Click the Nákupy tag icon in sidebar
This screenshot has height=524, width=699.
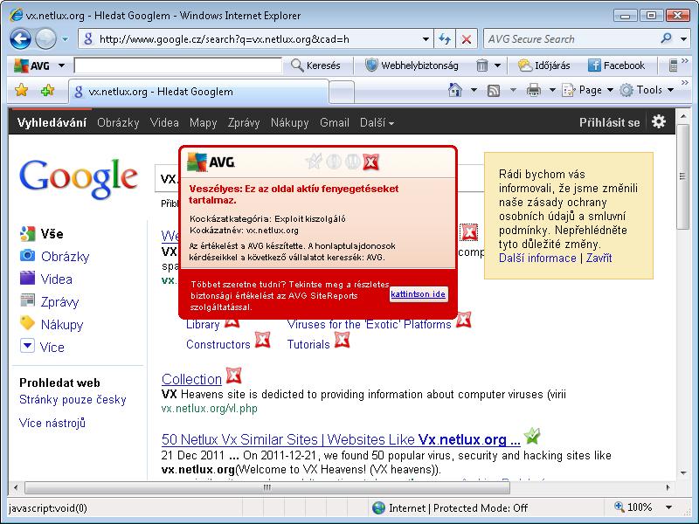click(27, 323)
